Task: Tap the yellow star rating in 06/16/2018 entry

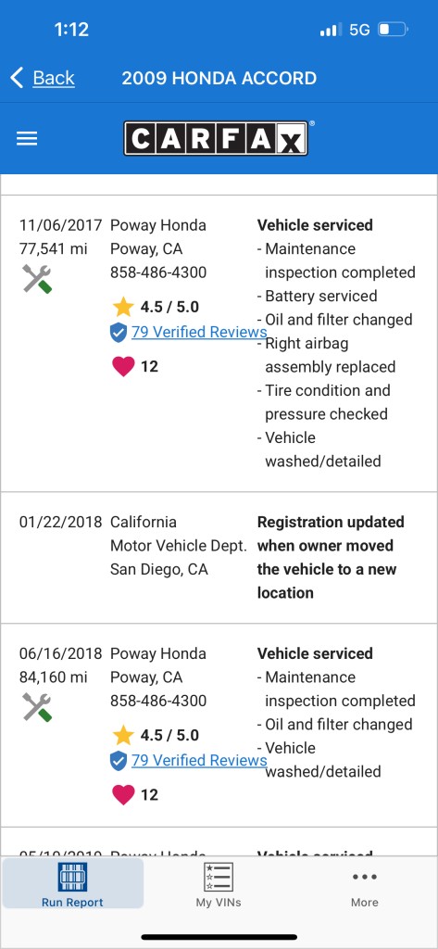Action: click(x=123, y=735)
